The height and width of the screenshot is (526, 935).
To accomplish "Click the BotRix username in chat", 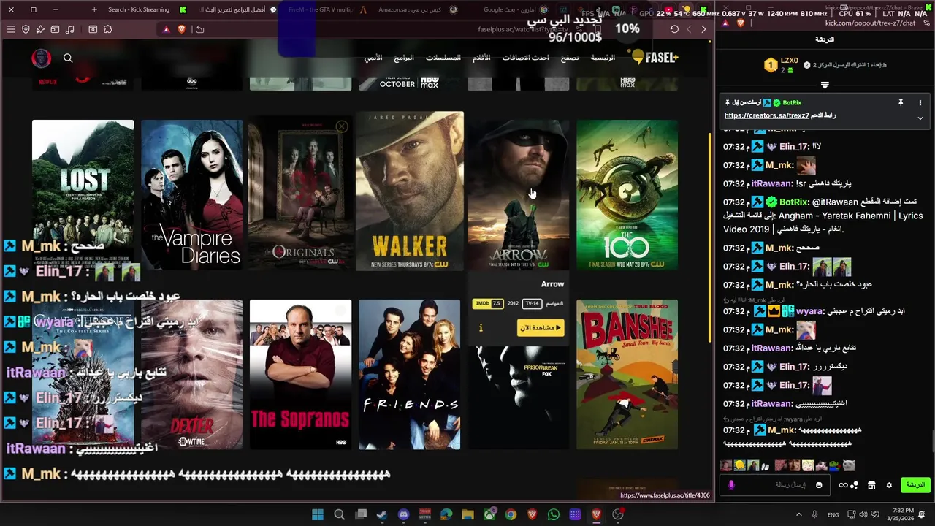I will coord(794,202).
